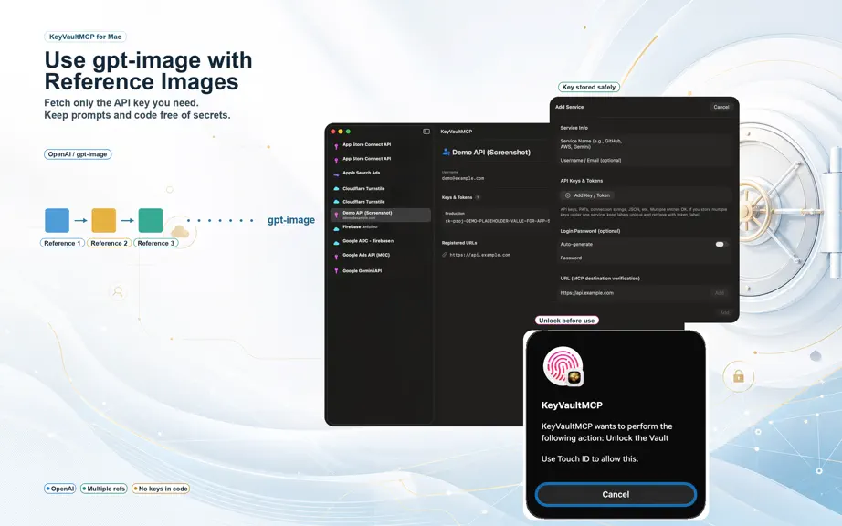Click the 'Unlock before use' badge
The width and height of the screenshot is (842, 526).
pos(566,321)
